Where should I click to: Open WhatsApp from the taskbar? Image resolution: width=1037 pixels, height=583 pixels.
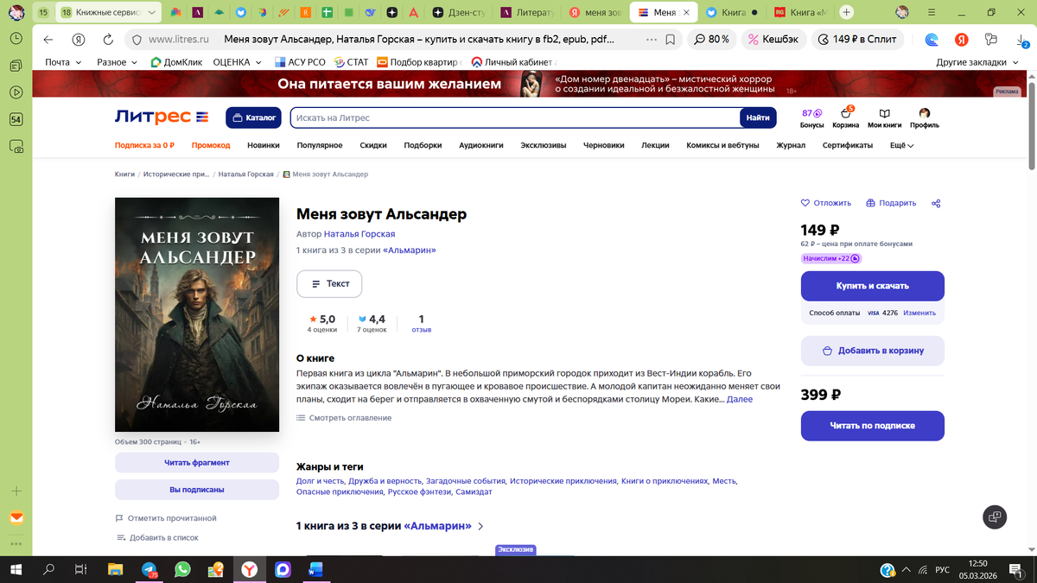pyautogui.click(x=181, y=569)
